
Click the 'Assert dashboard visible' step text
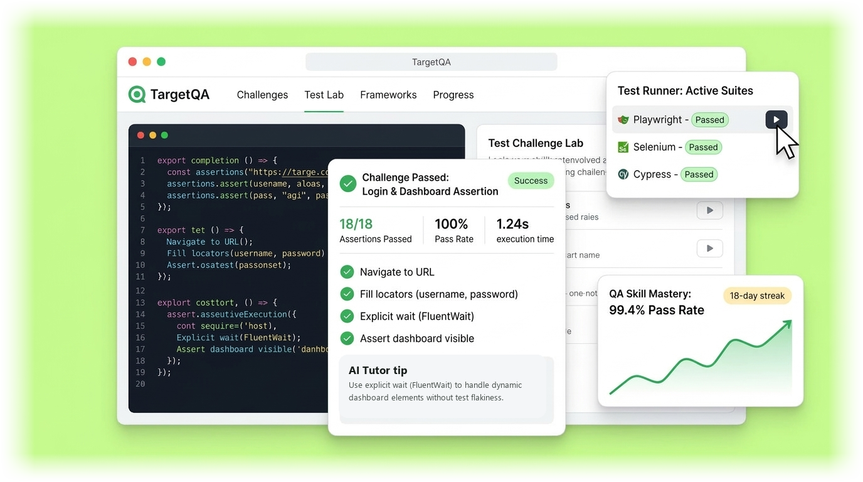tap(417, 338)
